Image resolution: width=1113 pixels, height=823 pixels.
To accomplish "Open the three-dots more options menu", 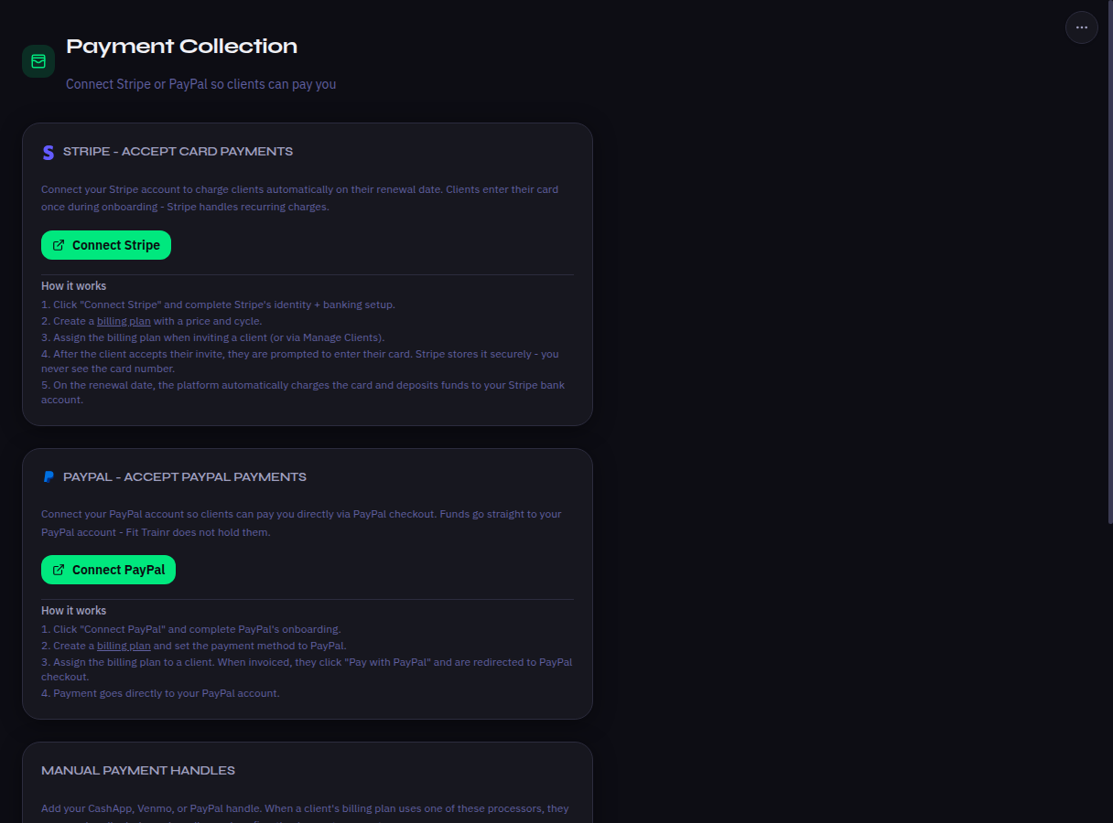I will pos(1081,27).
